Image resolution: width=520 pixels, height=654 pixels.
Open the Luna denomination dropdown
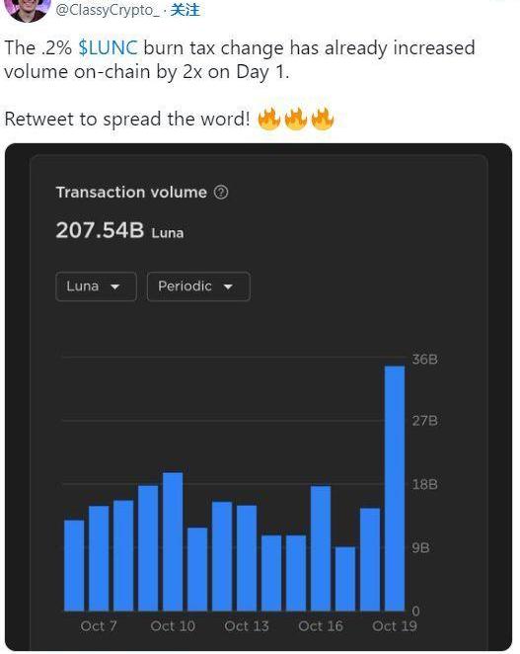[x=96, y=286]
